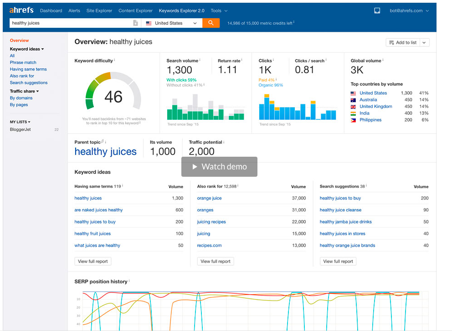Click the green Search volume trend chart
The height and width of the screenshot is (333, 452).
[x=205, y=107]
